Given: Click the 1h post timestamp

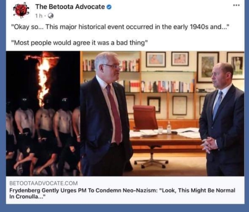Looking at the screenshot, I should click(x=39, y=16).
